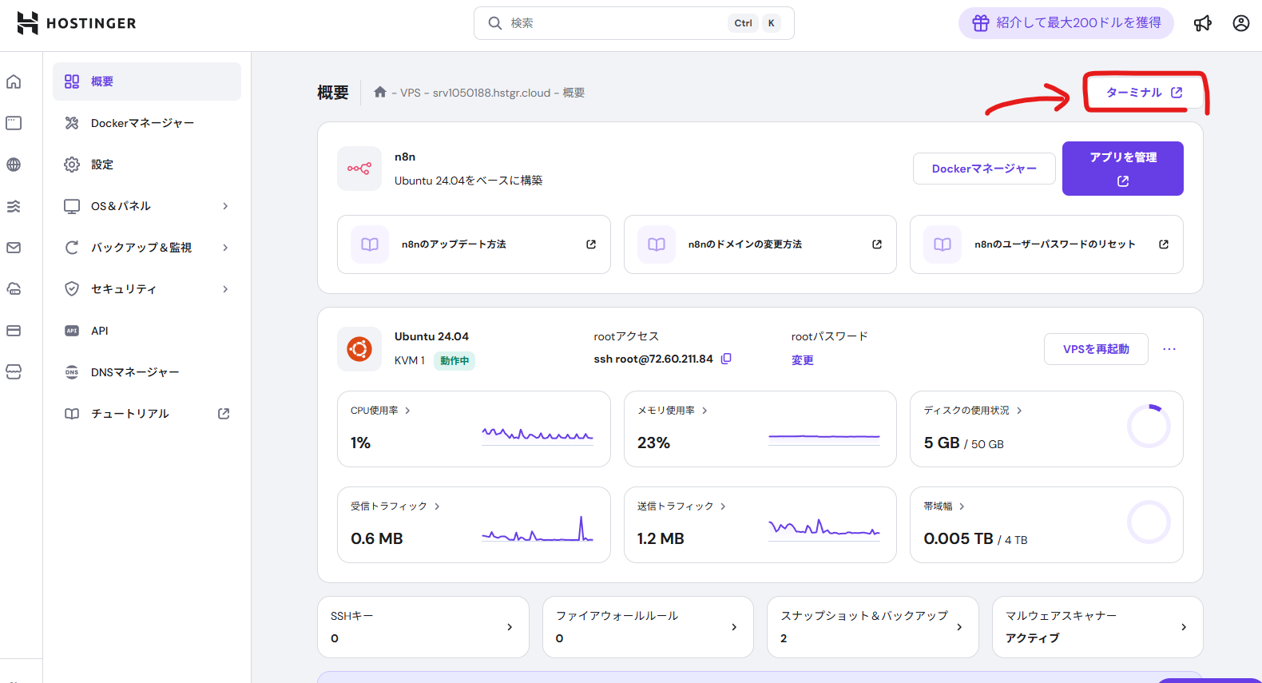Expand the セキュリティ section
The width and height of the screenshot is (1262, 683).
146,289
